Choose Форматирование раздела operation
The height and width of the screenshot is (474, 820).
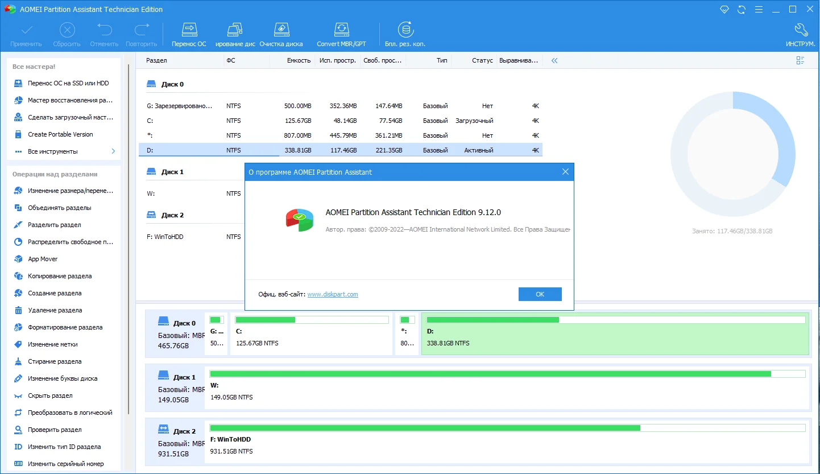pyautogui.click(x=64, y=327)
